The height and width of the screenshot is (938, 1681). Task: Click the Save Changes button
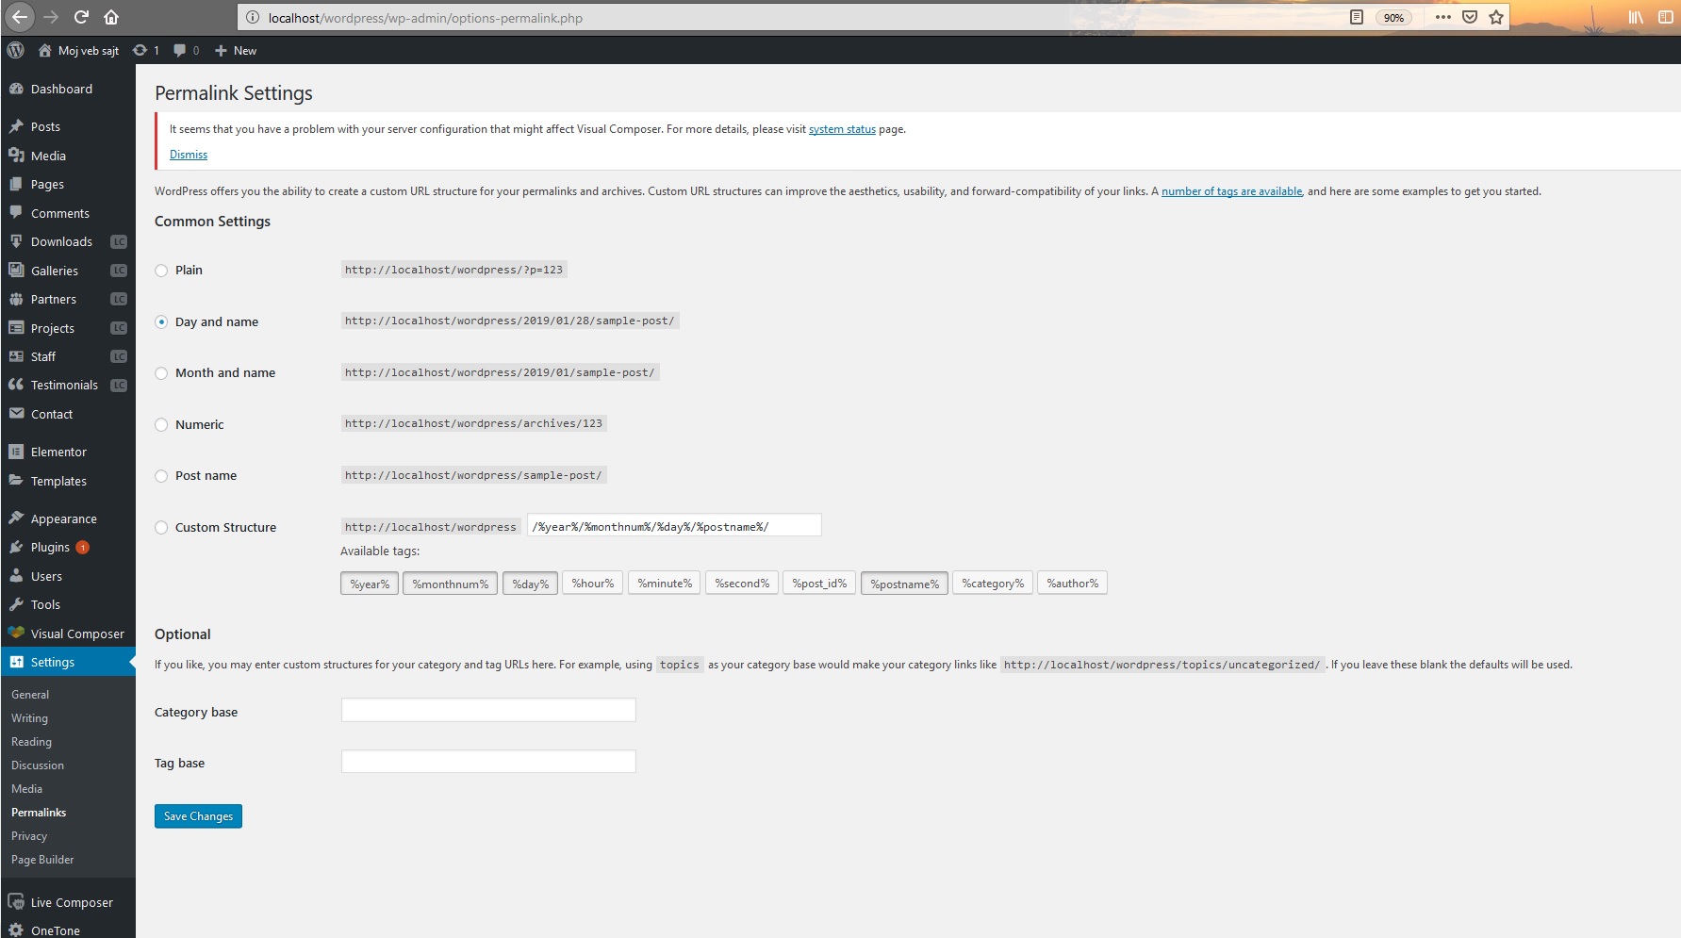pos(198,816)
